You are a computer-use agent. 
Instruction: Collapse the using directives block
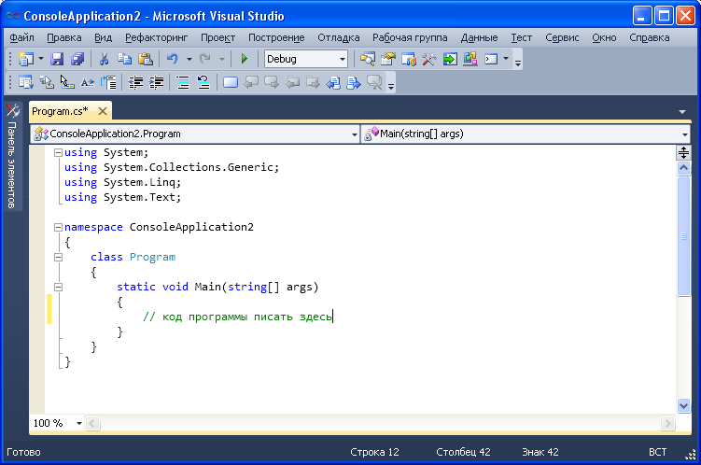[x=58, y=152]
